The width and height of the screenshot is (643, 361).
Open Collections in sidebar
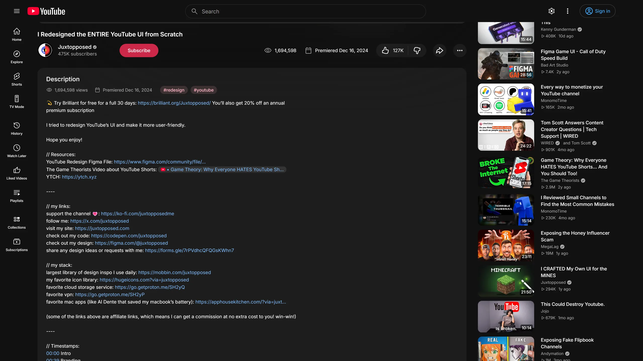pos(17,223)
